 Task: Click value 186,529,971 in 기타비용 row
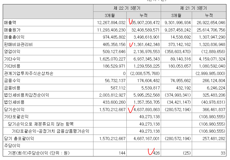[x=114, y=66]
